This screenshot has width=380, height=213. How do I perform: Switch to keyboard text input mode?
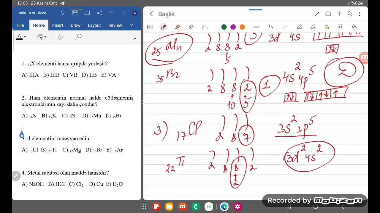[150, 27]
